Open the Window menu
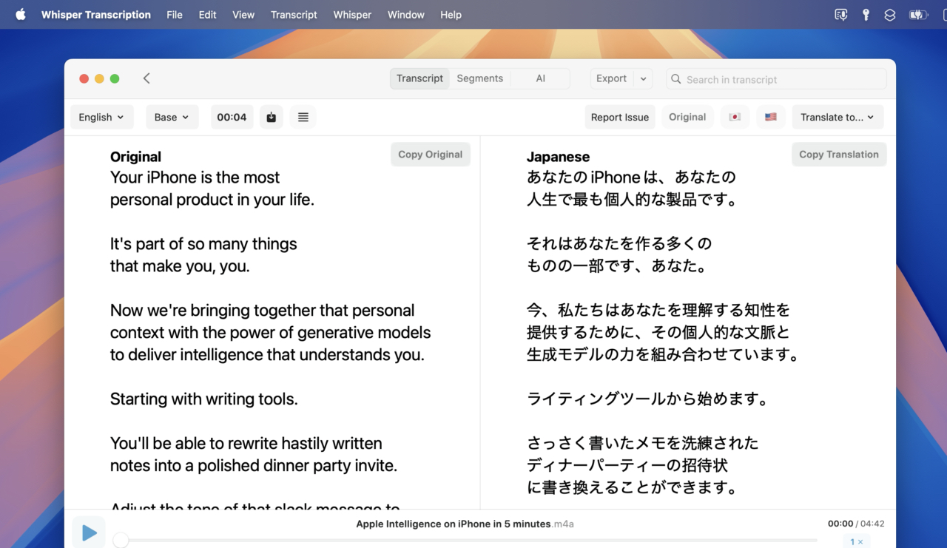 [x=406, y=14]
